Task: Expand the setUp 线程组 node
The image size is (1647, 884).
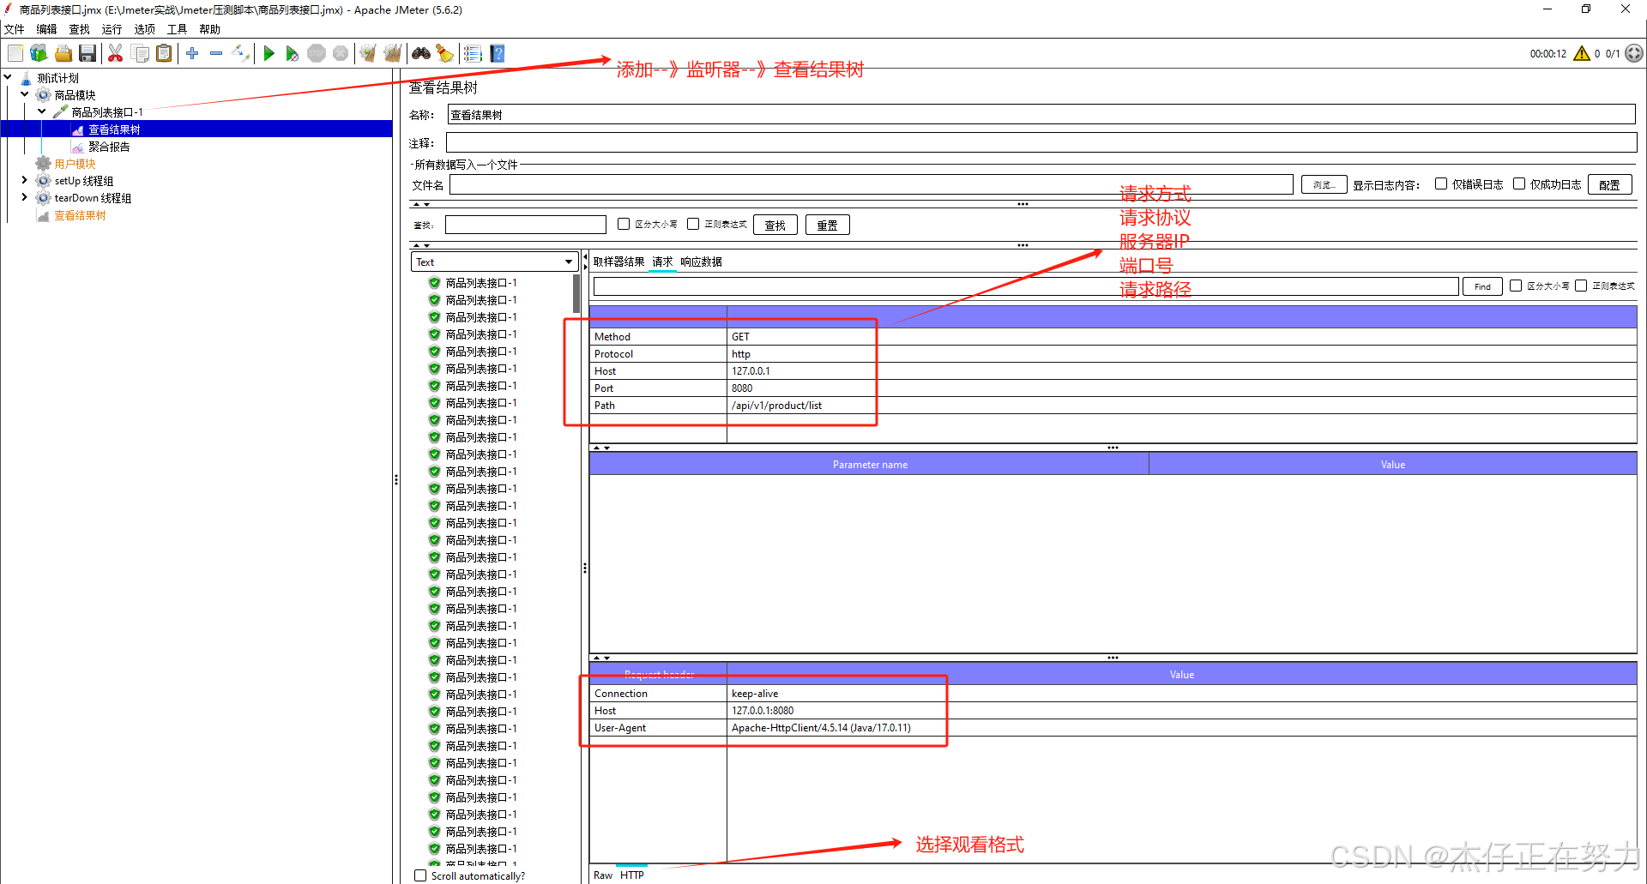Action: (x=25, y=180)
